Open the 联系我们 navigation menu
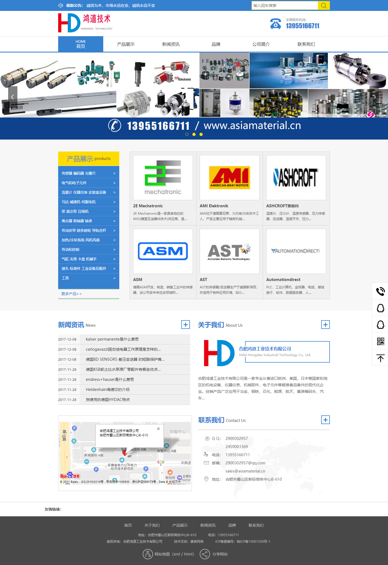Image resolution: width=388 pixels, height=565 pixels. pyautogui.click(x=306, y=44)
